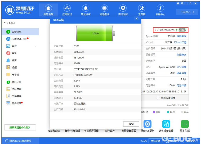Click the purple U盘 storage legend swatch
This screenshot has width=201, height=144.
(x=154, y=112)
